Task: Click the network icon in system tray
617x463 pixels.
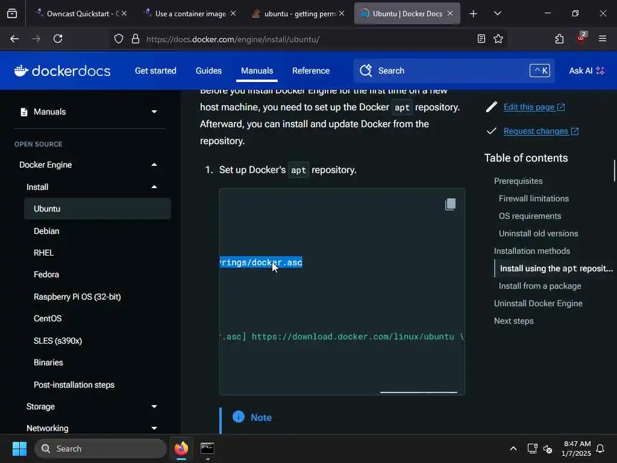Action: click(533, 449)
